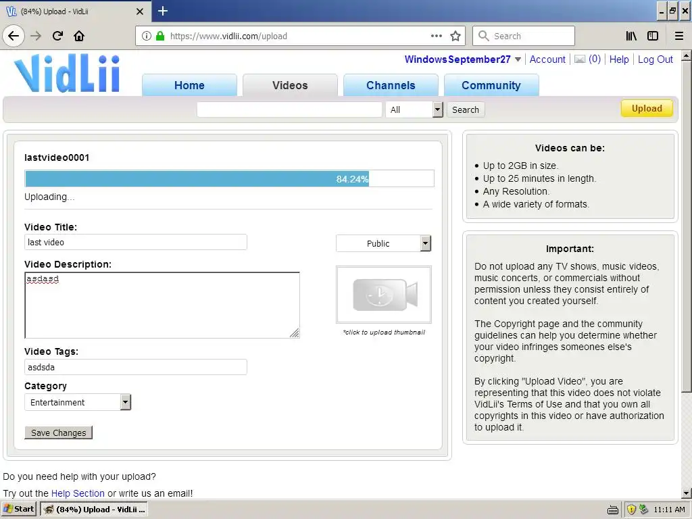
Task: Focus the Firefox Search box
Action: coord(524,36)
